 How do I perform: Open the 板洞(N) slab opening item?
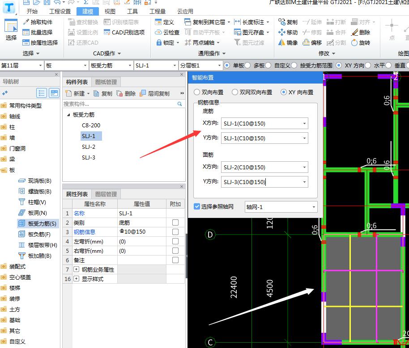pos(37,213)
